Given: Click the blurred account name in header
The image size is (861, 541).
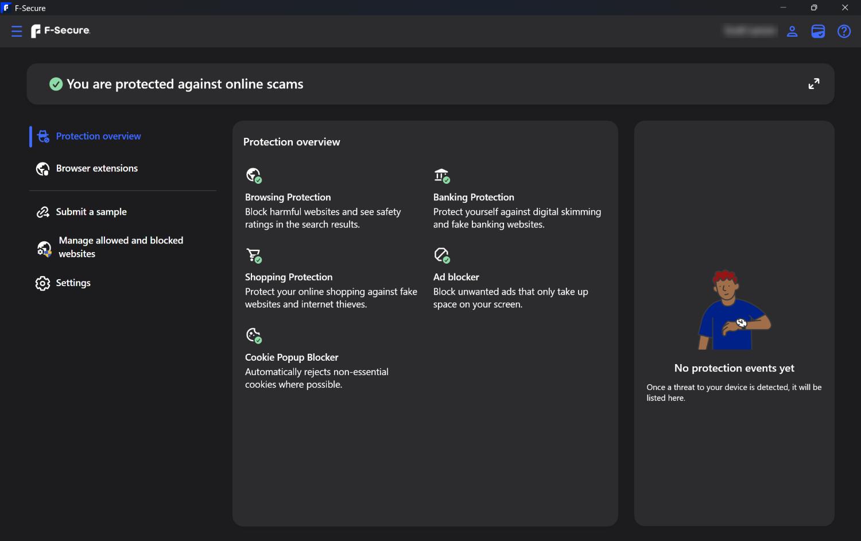Looking at the screenshot, I should point(750,30).
